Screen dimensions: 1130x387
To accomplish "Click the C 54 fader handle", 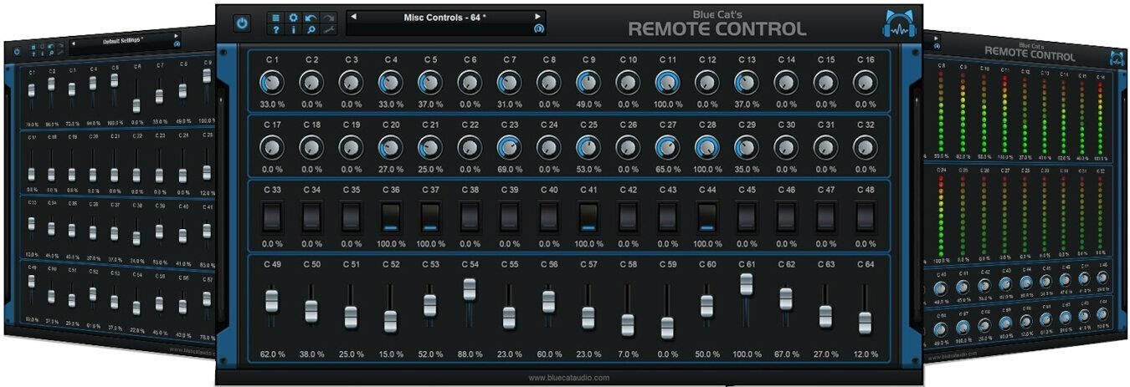I will (470, 288).
